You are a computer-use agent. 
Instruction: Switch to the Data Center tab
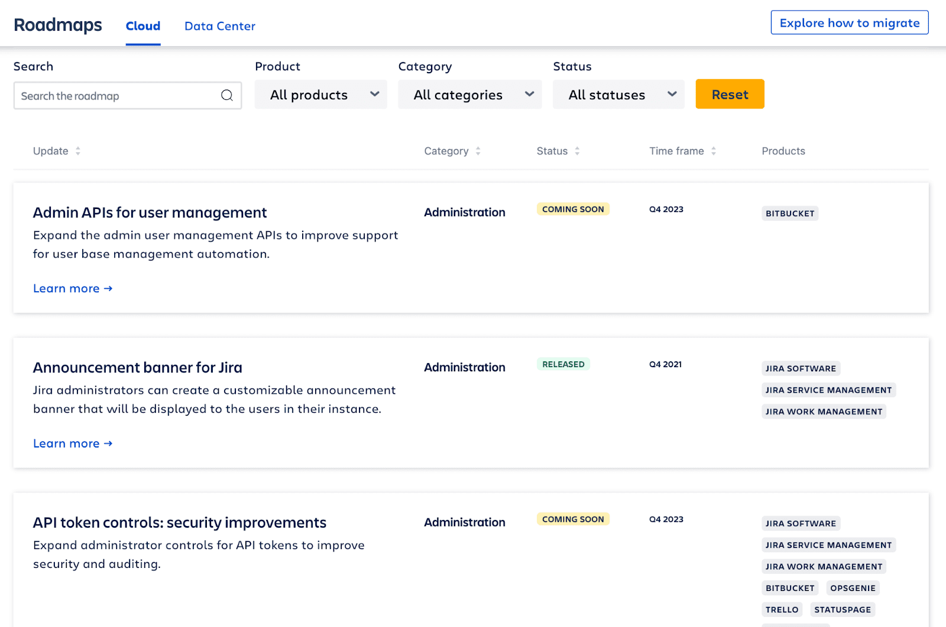coord(219,26)
